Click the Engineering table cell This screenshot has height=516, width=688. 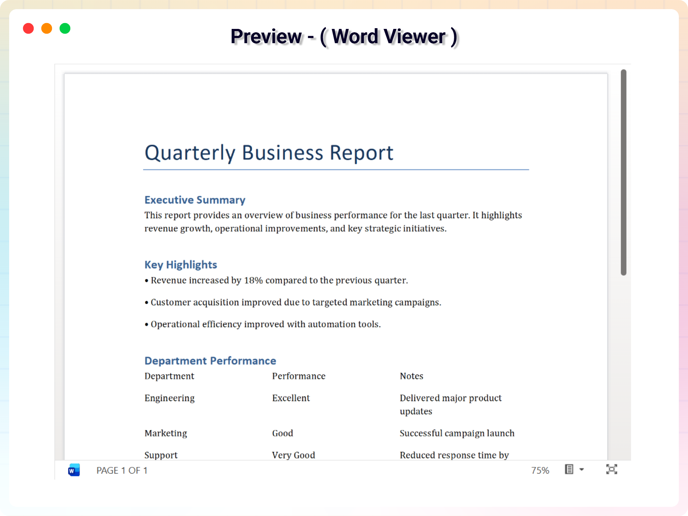[169, 398]
